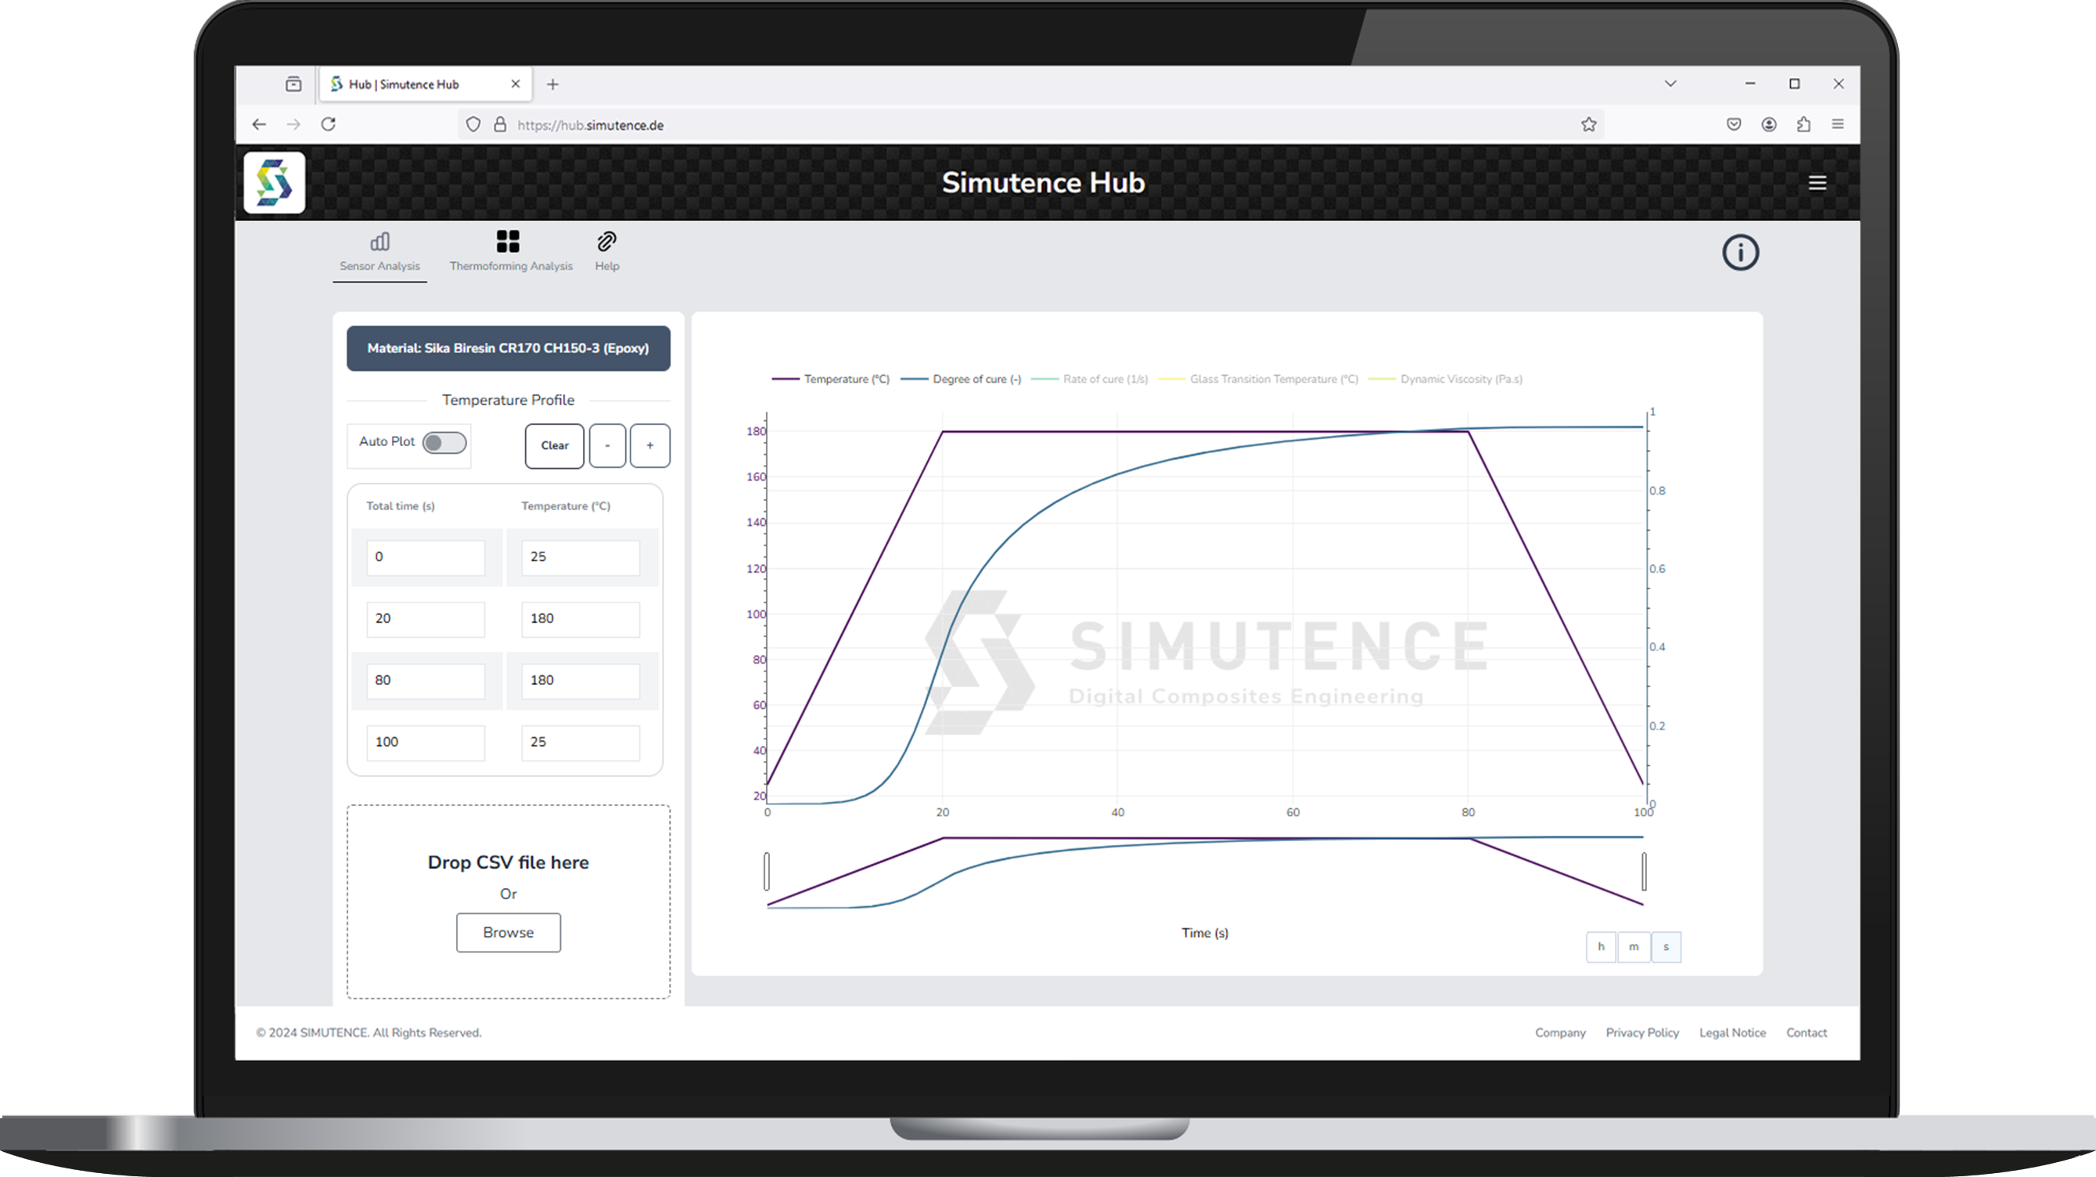
Task: Click the Clear button
Action: (x=554, y=445)
